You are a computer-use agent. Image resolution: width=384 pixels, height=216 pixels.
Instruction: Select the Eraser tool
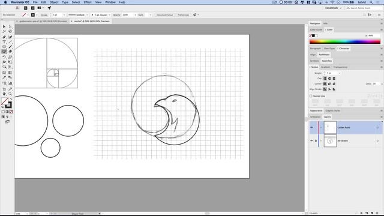[x=10, y=52]
